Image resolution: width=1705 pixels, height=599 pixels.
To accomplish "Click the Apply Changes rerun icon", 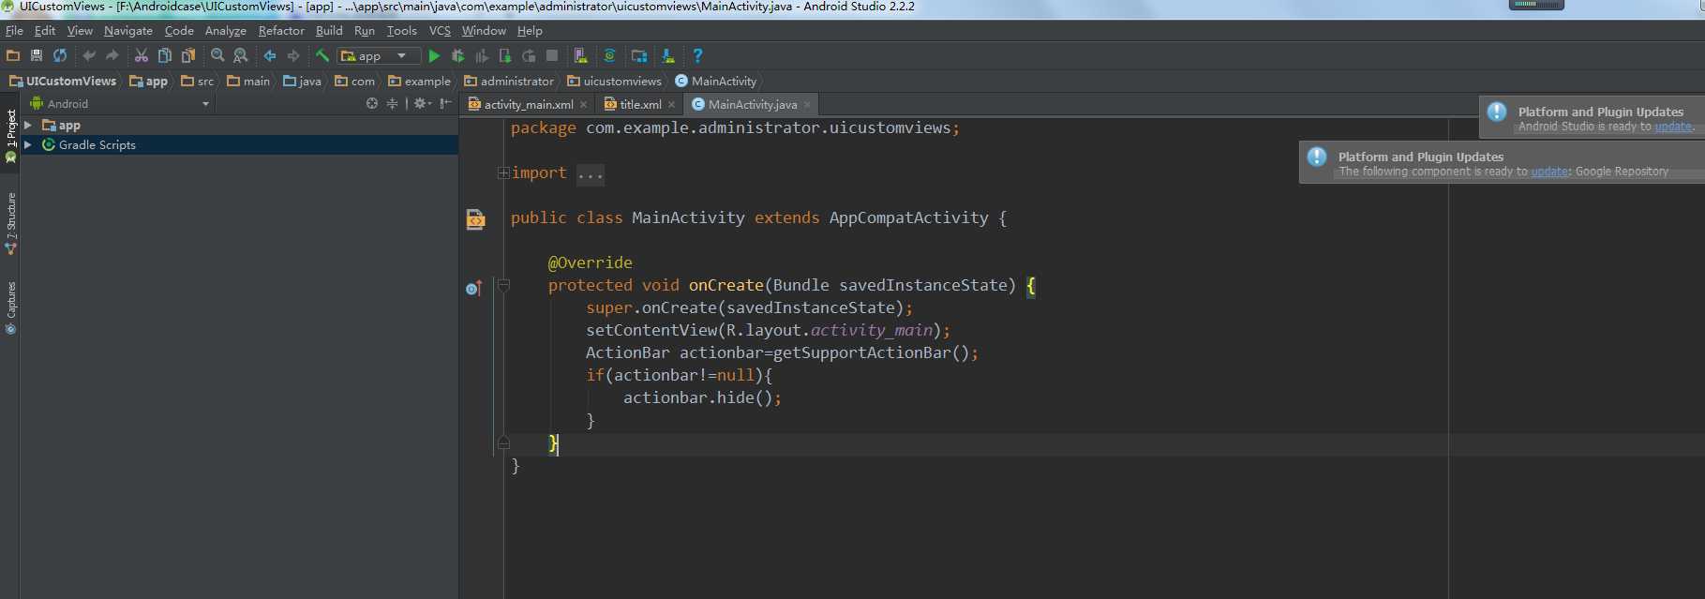I will click(529, 55).
